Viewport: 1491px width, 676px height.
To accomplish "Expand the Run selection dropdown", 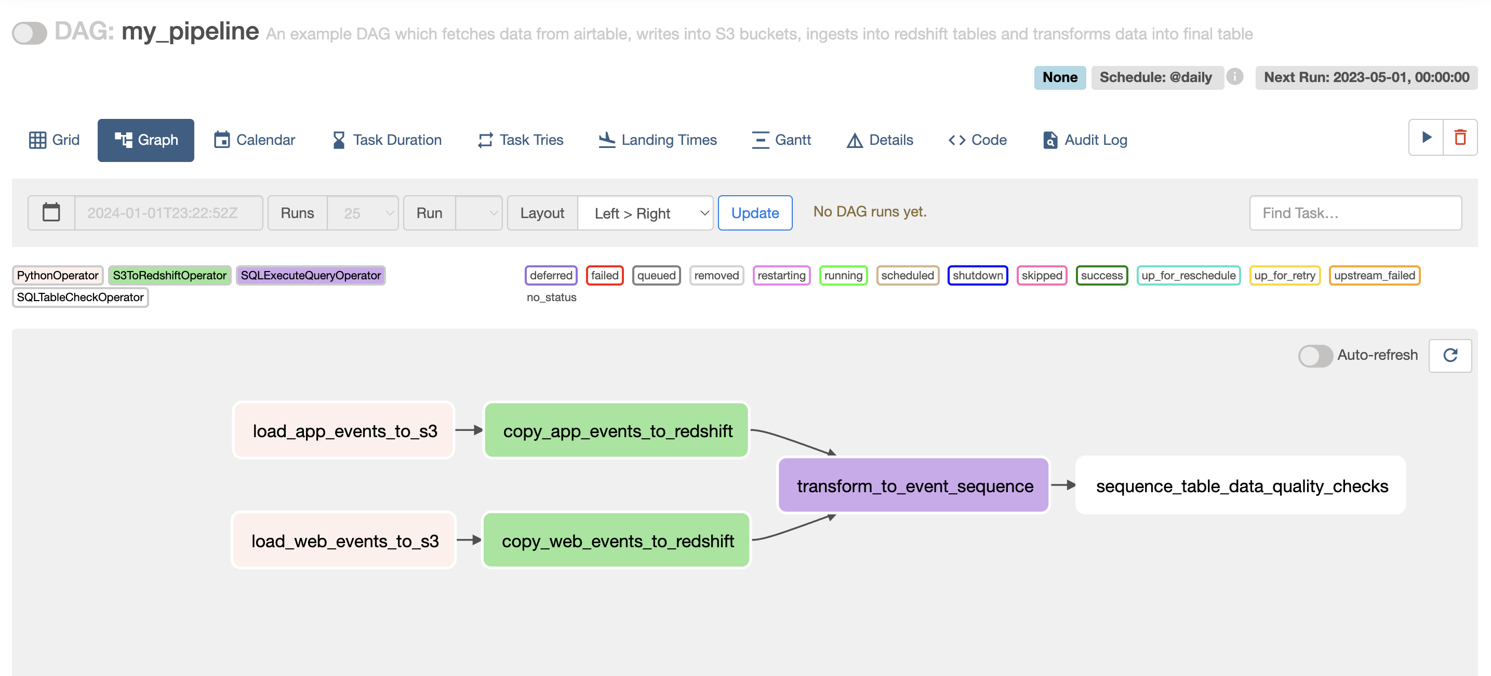I will point(478,213).
